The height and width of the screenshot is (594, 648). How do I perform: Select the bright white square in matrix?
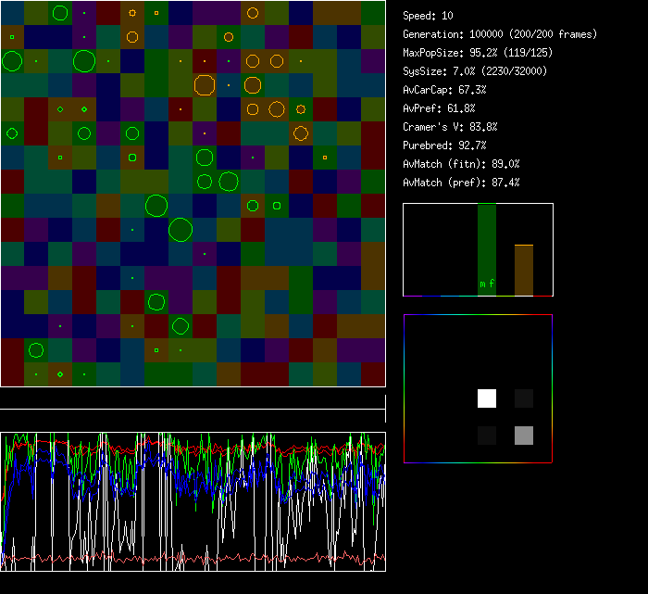pos(487,398)
